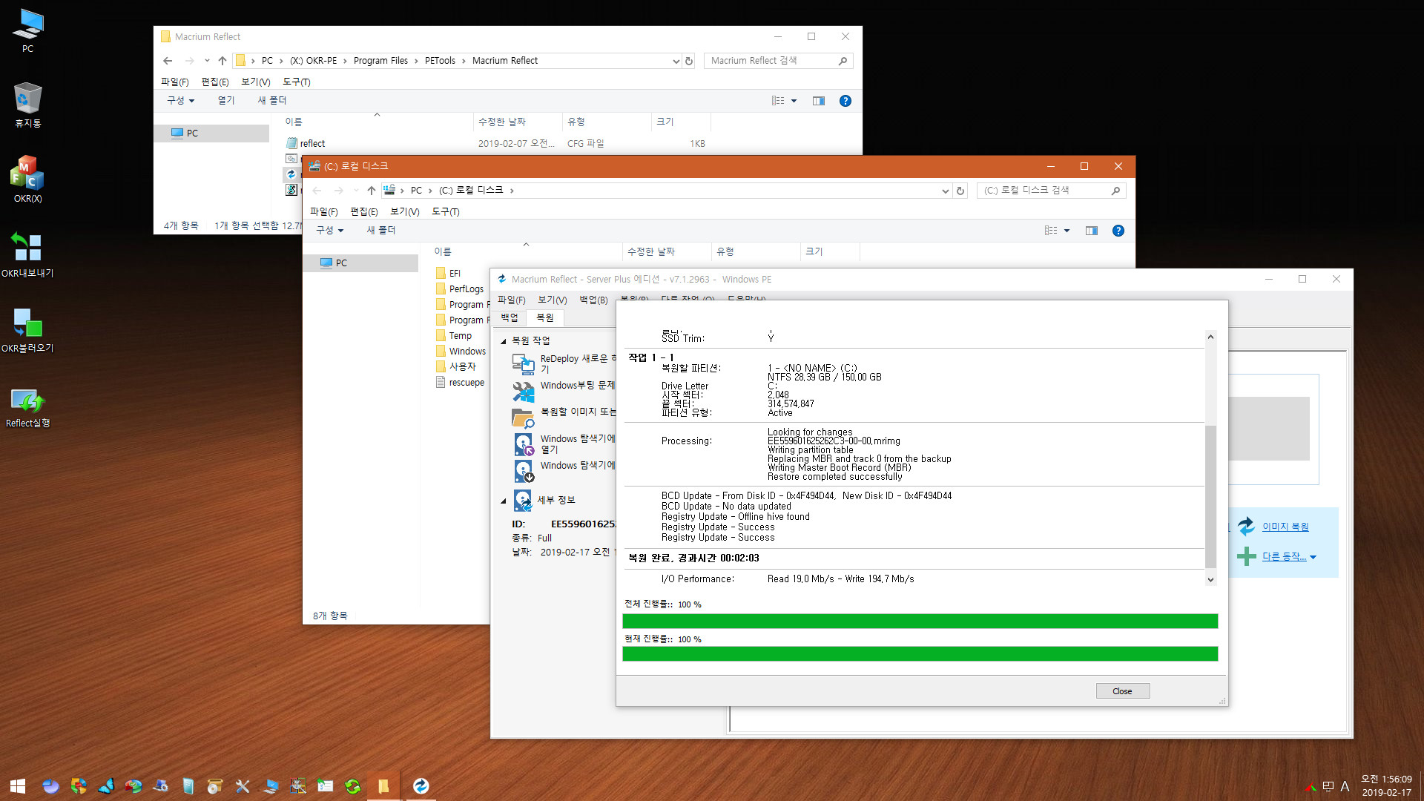Screen dimensions: 1424x801
Task: Open 도구(T) menu in C: 로컬 디스크 window
Action: point(445,211)
